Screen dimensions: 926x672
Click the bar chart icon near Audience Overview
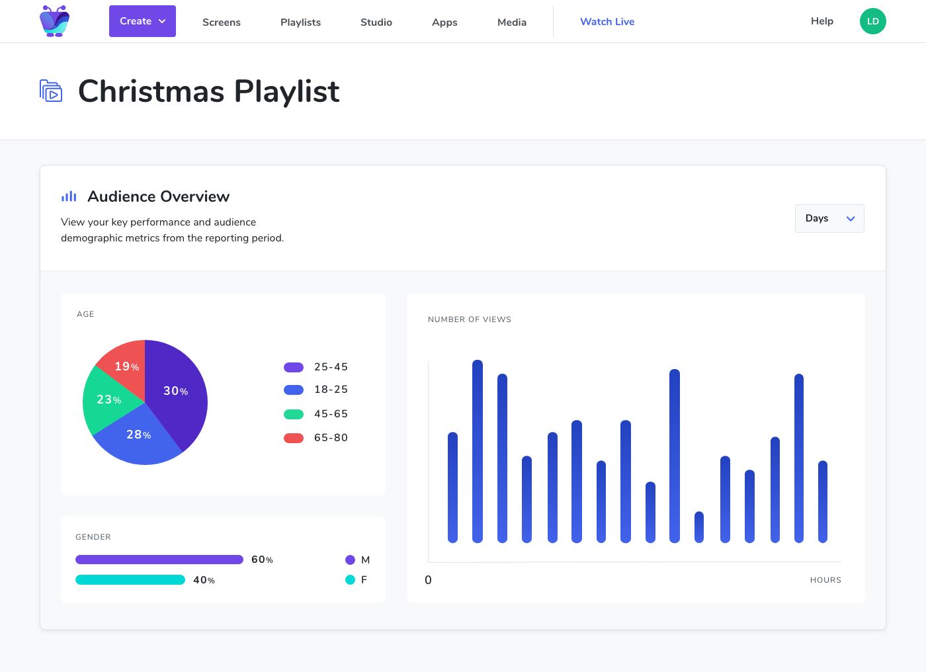(x=69, y=196)
